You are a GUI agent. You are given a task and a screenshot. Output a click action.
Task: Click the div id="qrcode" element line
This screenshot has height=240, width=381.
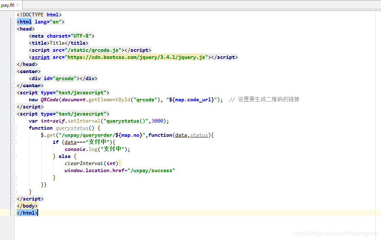coord(63,79)
